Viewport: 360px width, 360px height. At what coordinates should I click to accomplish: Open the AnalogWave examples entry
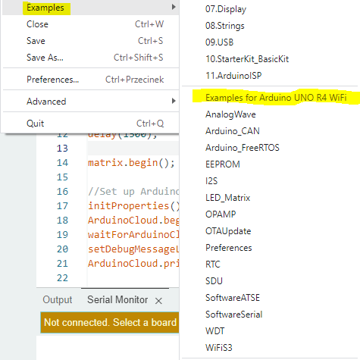coord(230,114)
